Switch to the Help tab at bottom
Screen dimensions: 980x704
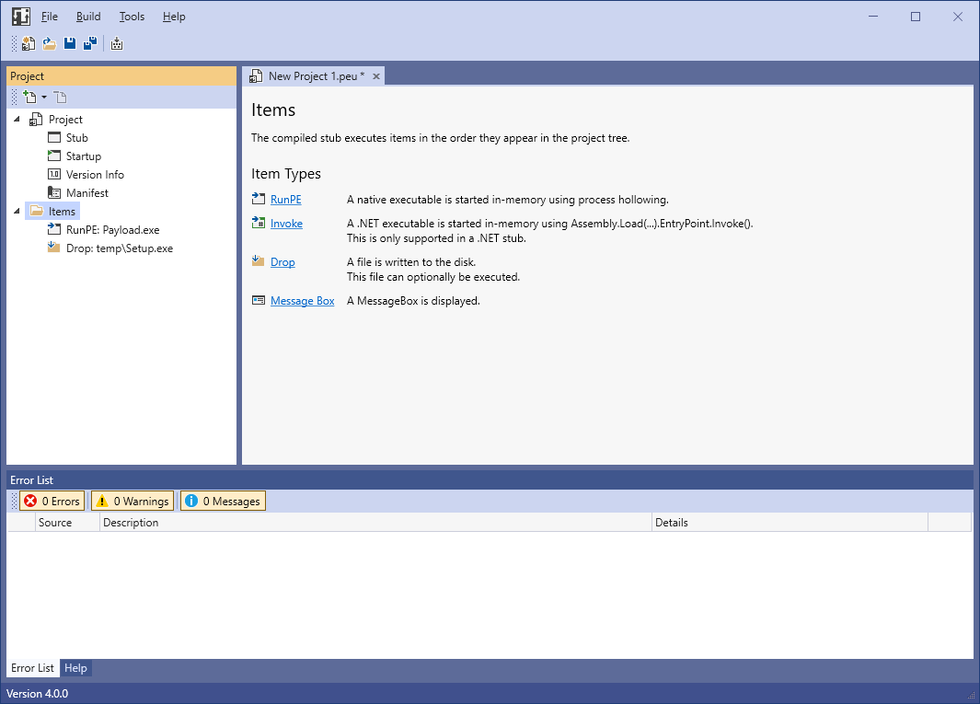(x=75, y=668)
